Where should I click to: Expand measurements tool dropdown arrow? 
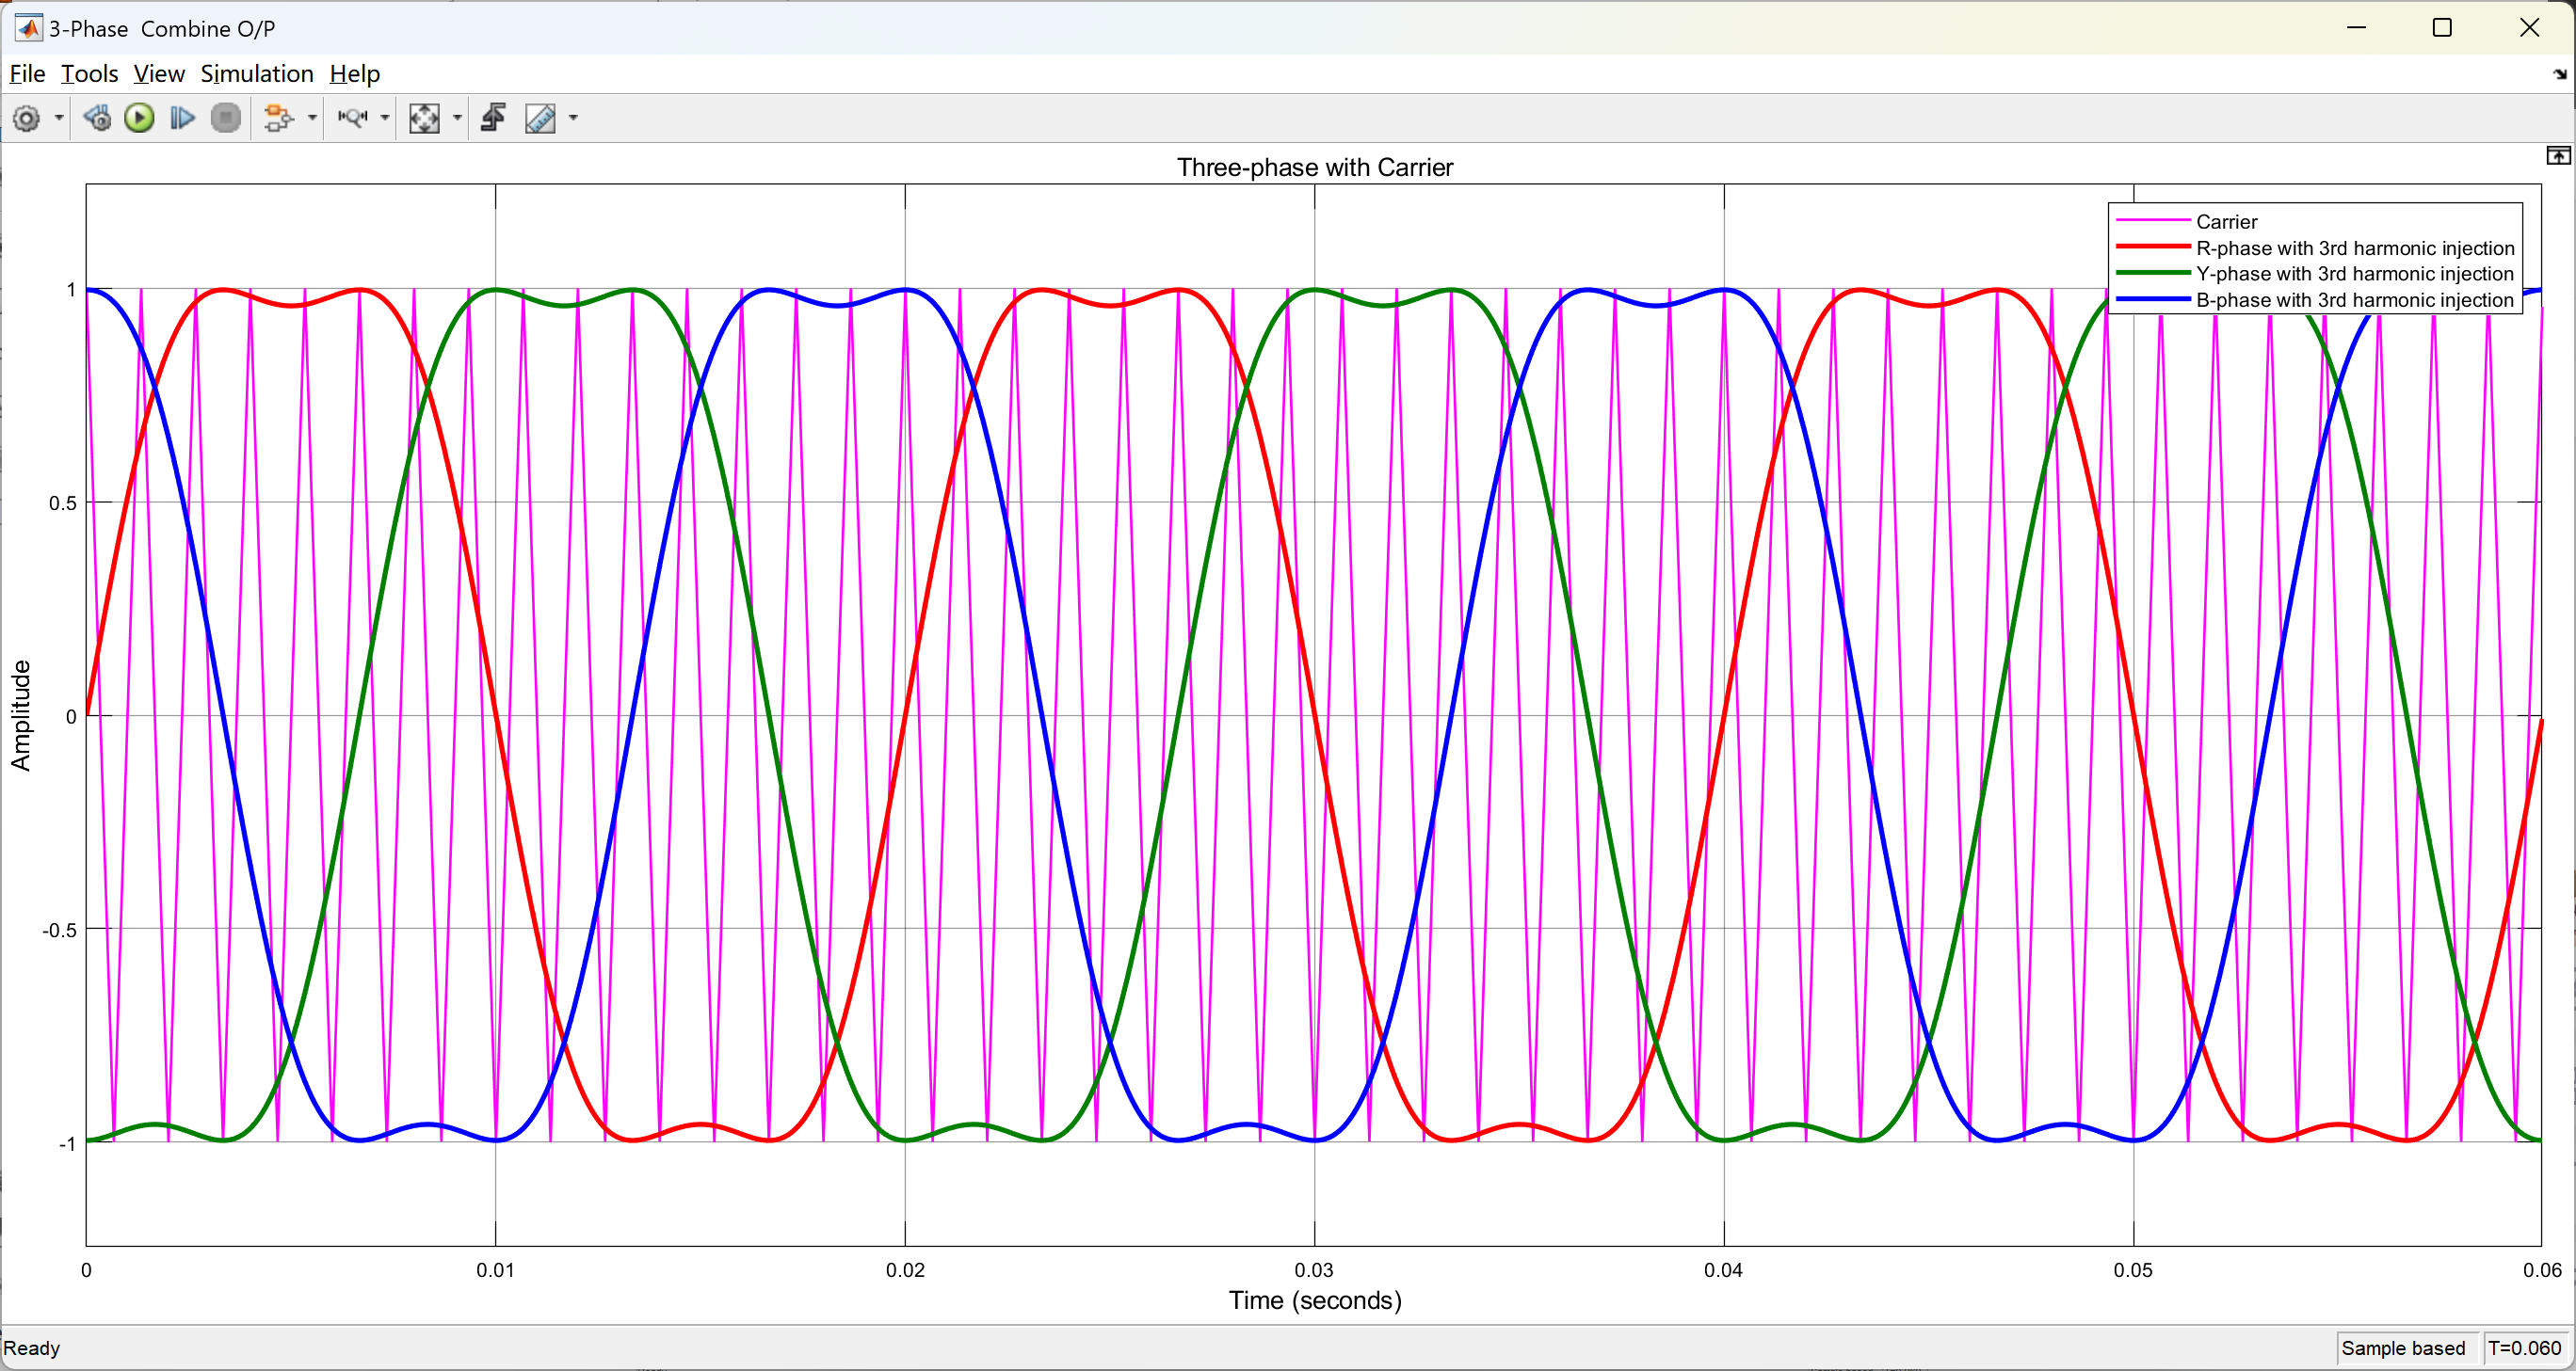click(573, 119)
